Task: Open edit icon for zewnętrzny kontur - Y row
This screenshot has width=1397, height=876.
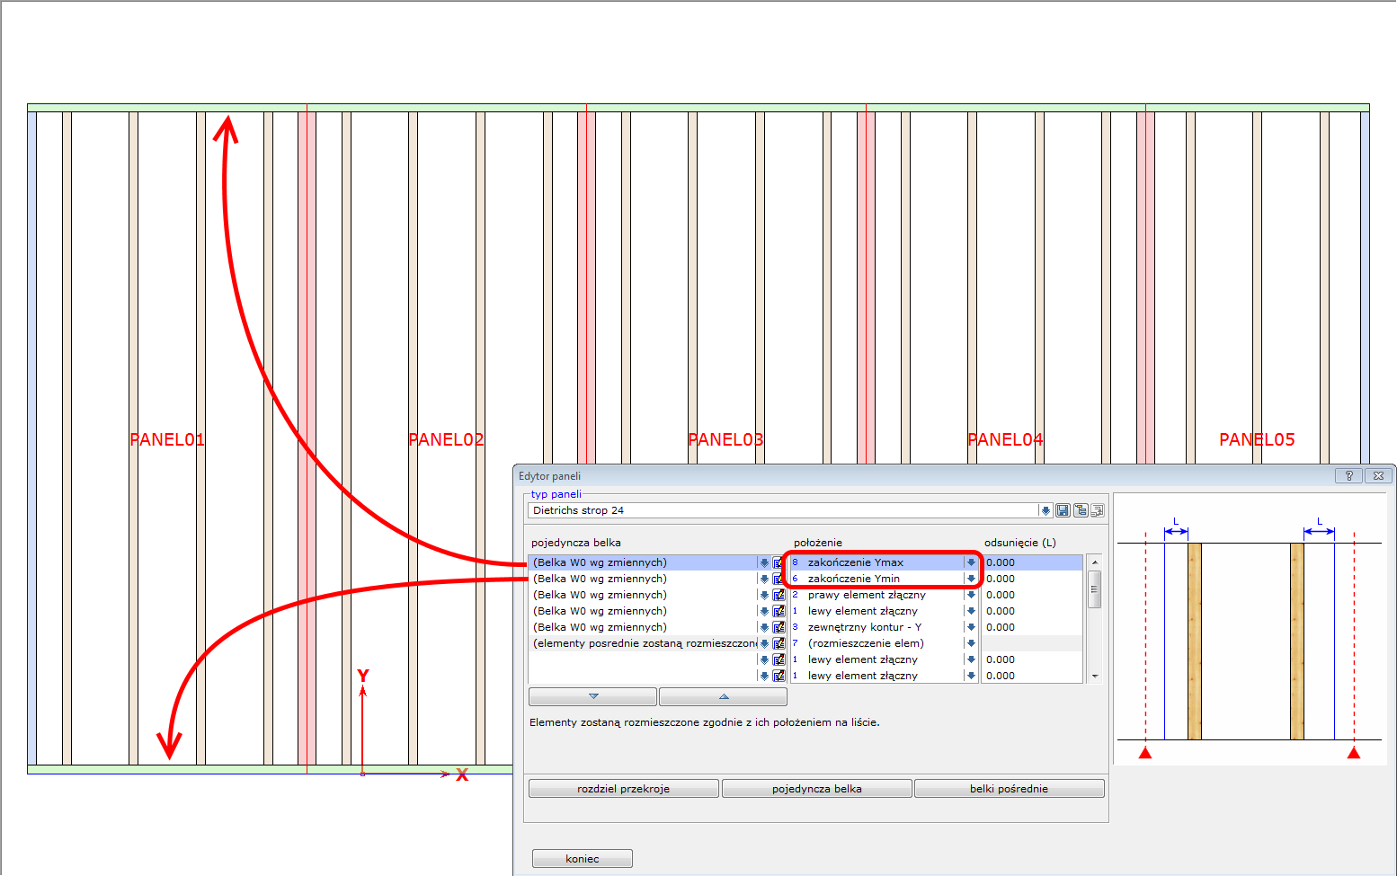Action: click(779, 628)
